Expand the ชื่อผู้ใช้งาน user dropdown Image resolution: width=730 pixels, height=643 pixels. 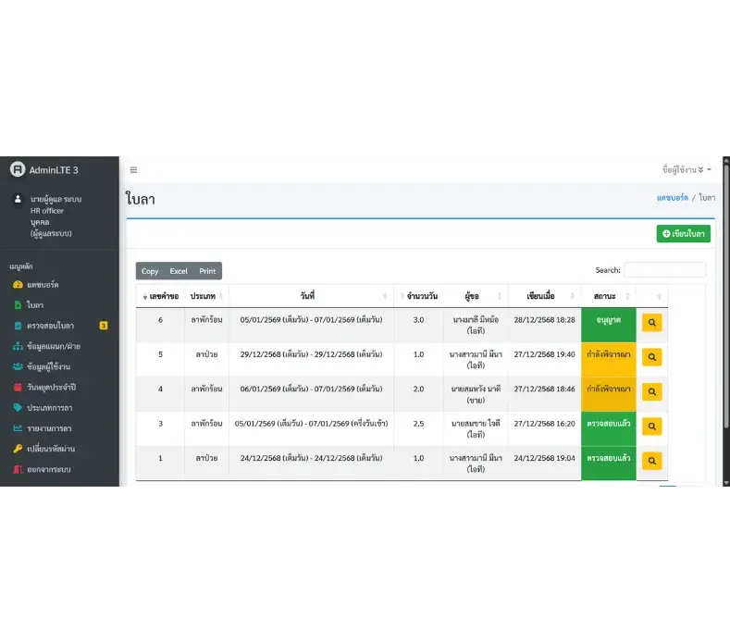pos(687,170)
